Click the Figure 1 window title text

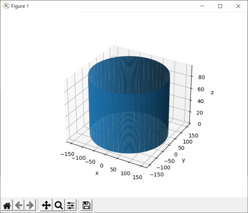pos(20,6)
